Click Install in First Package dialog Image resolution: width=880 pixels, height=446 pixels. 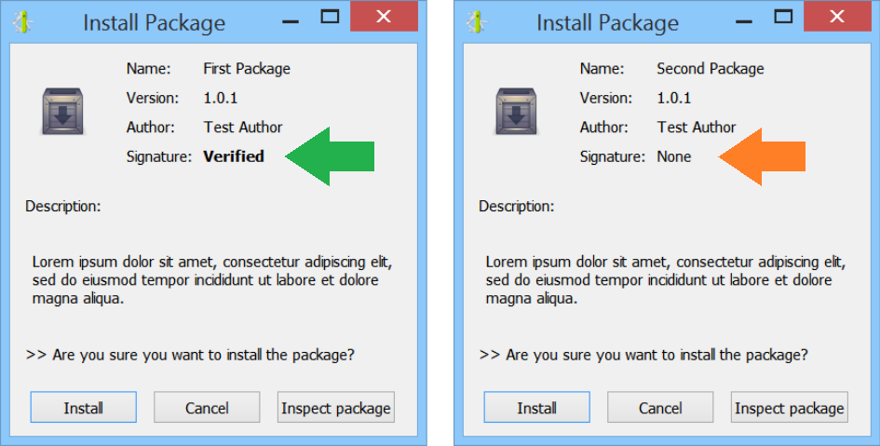point(83,407)
